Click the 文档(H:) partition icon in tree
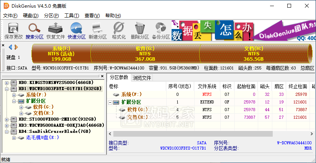Screen dimensions: 316x163 [28, 113]
